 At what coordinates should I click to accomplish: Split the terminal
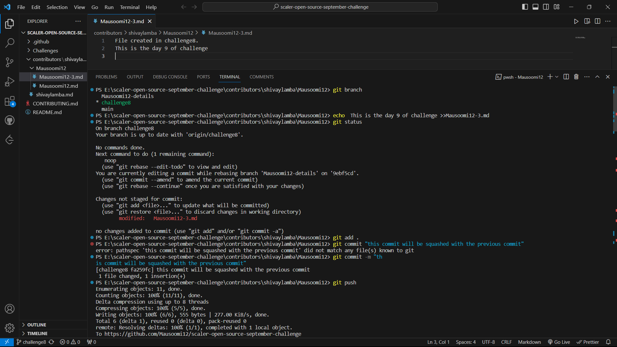566,77
